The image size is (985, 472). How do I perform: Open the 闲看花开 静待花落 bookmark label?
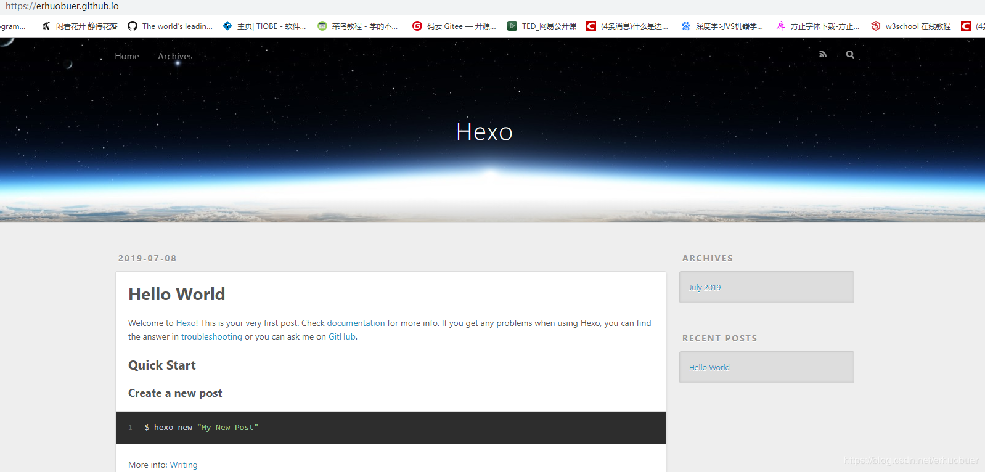(x=86, y=26)
